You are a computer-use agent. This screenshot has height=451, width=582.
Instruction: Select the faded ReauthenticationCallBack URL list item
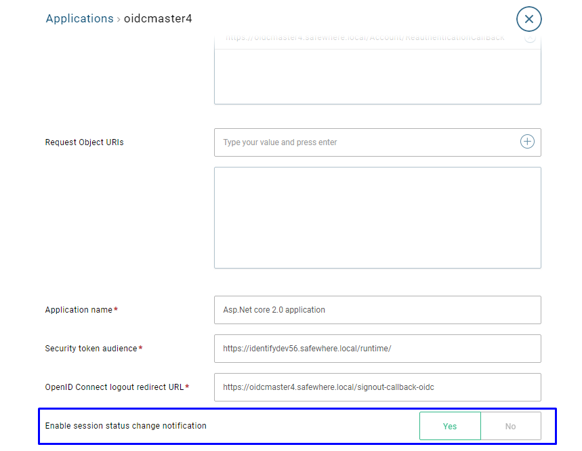[365, 38]
